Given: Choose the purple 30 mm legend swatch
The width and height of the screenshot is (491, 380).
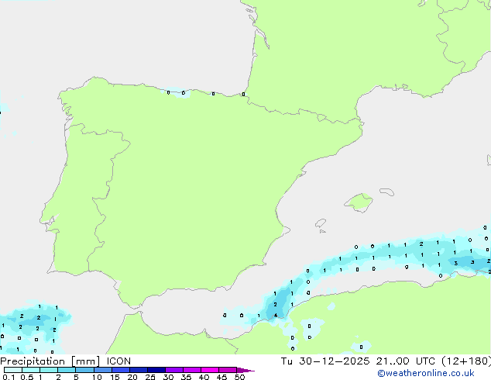Looking at the screenshot, I should (x=173, y=370).
